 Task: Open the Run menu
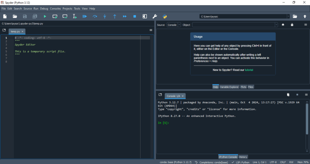tap(36, 8)
